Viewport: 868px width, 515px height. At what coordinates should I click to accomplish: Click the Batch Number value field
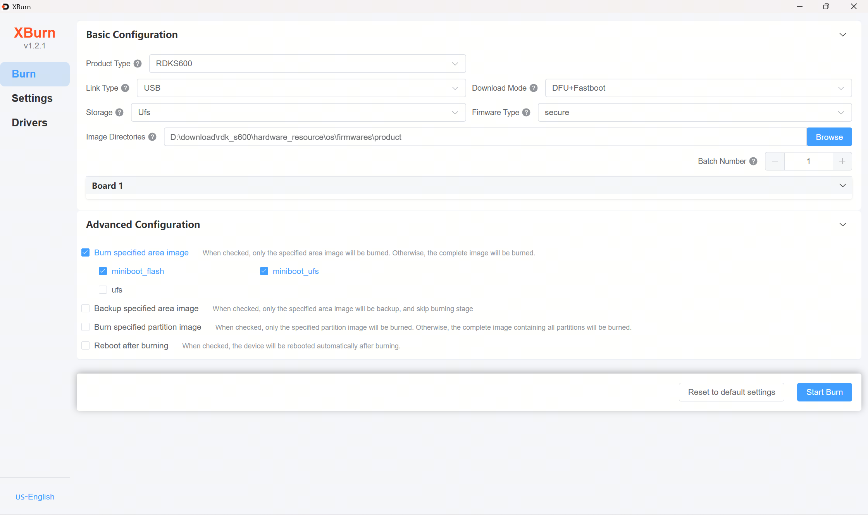(x=809, y=161)
